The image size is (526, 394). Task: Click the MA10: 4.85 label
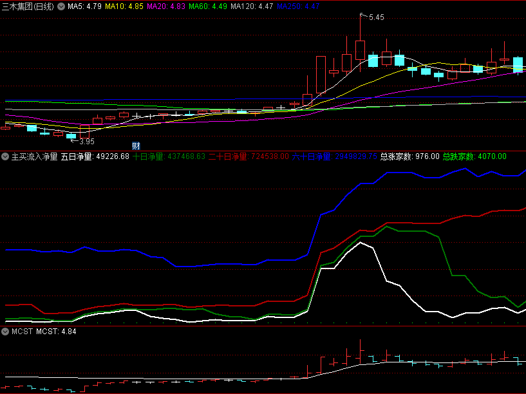tap(124, 6)
